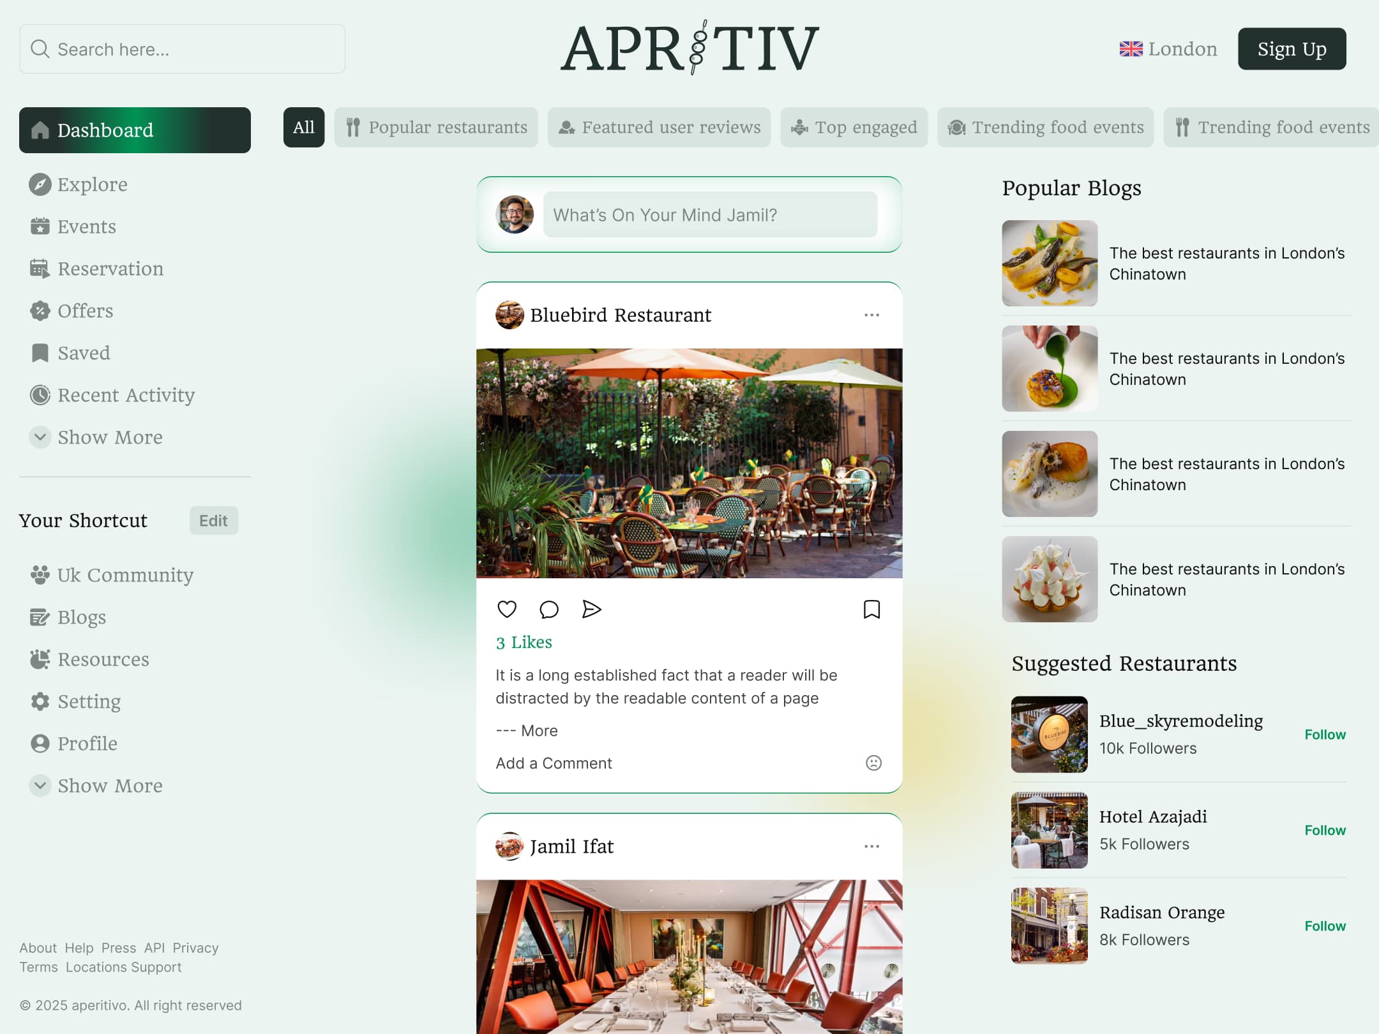This screenshot has height=1034, width=1379.
Task: Click the Edit shortcut button
Action: pos(213,521)
